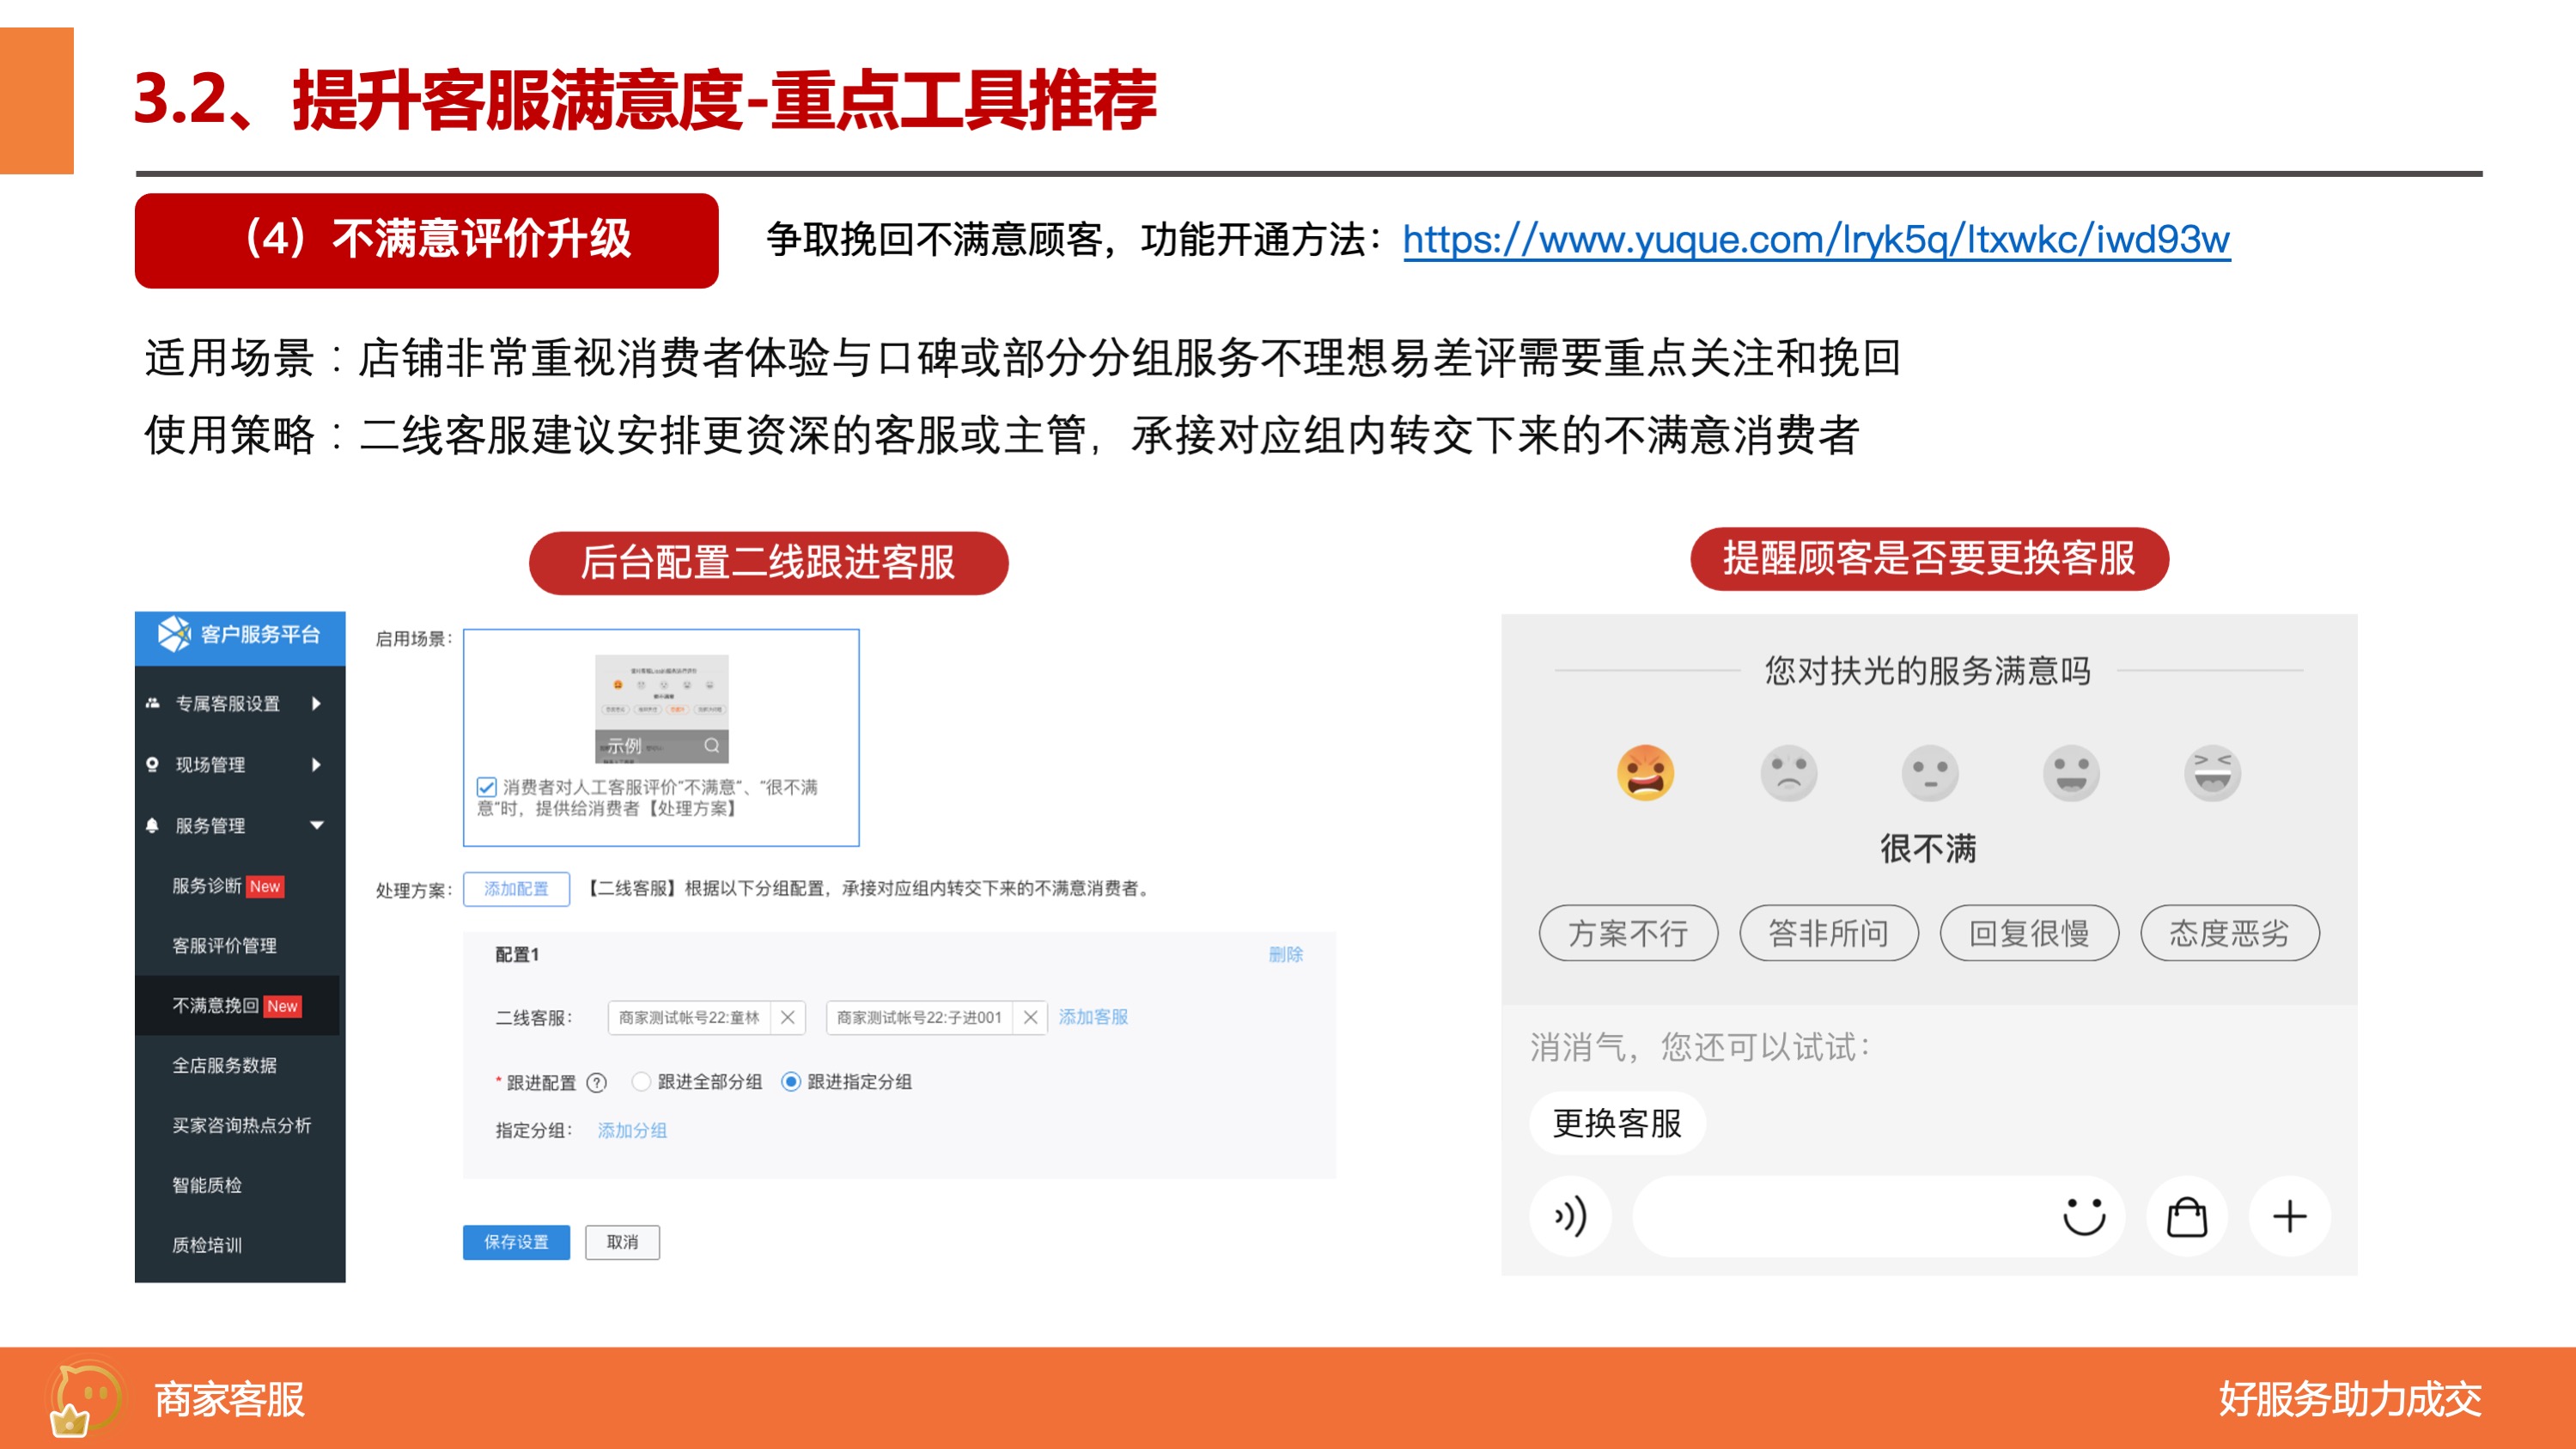Expand the 现场管理 menu arrow
Screen dimensions: 2576x1449
[317, 764]
